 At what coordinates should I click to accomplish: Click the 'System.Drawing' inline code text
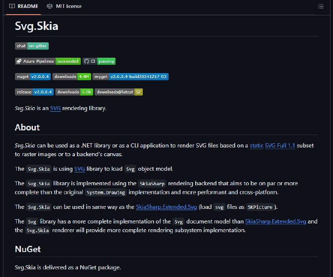[106, 192]
